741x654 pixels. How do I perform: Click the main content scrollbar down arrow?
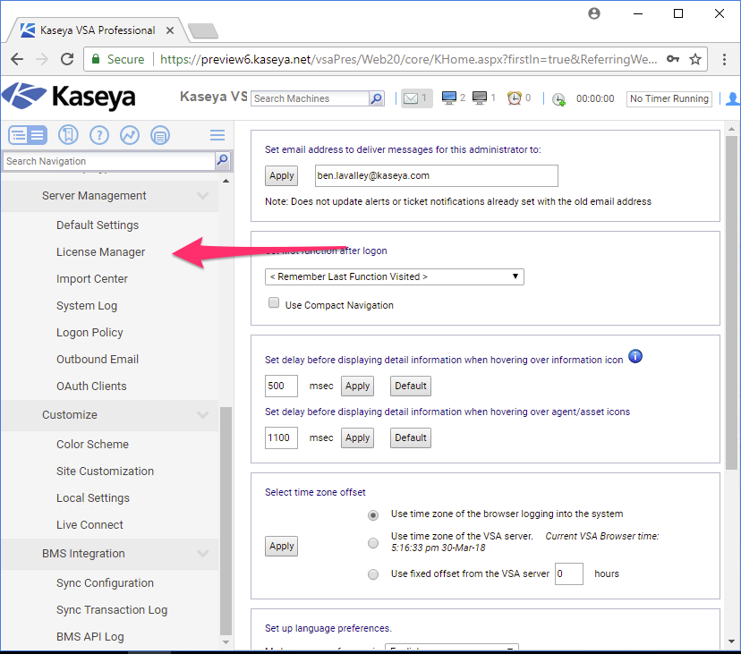(731, 641)
